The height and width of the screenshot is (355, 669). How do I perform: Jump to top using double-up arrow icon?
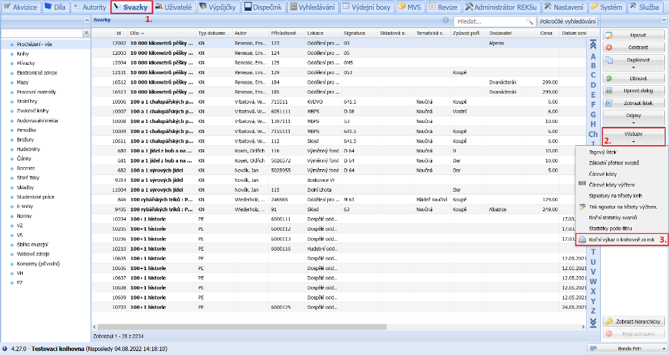tap(592, 45)
